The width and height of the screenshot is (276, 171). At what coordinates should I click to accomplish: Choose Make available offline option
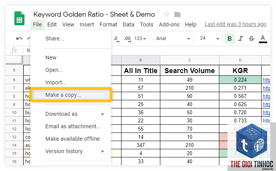71,139
